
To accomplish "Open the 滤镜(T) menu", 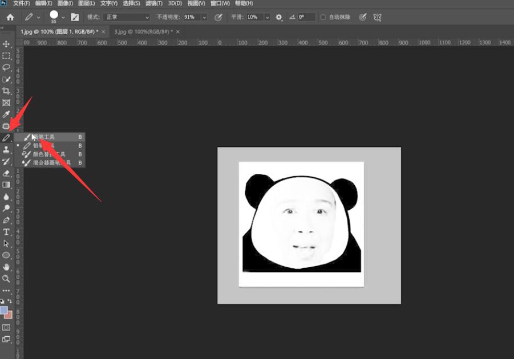I will [x=153, y=3].
